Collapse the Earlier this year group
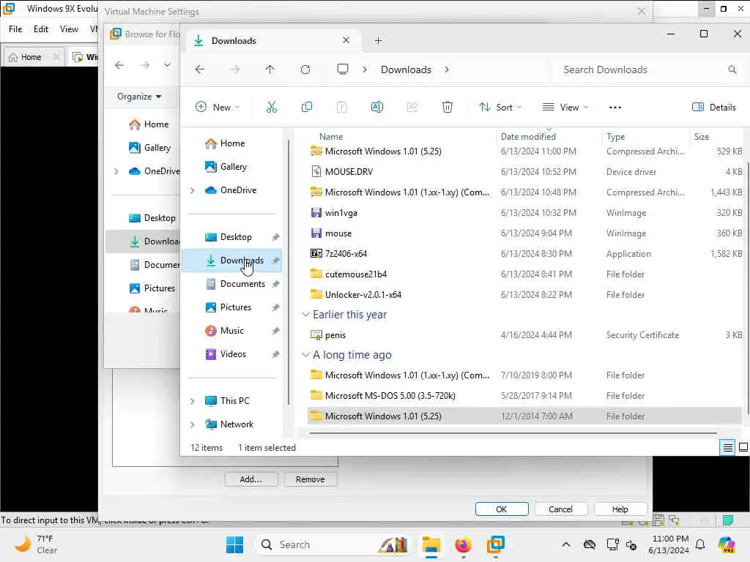The image size is (750, 562). coord(305,315)
